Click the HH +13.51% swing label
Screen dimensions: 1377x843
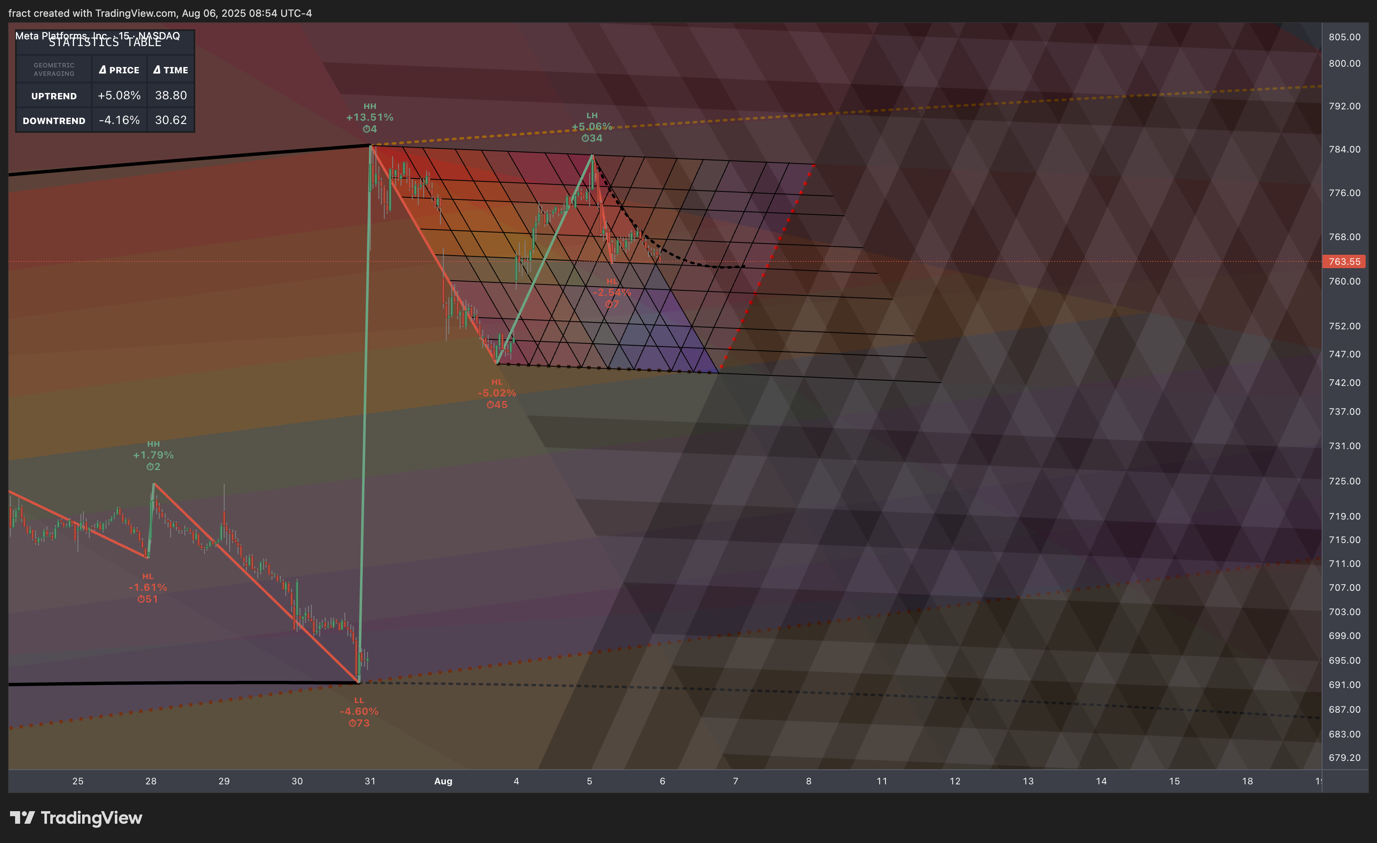click(x=370, y=117)
